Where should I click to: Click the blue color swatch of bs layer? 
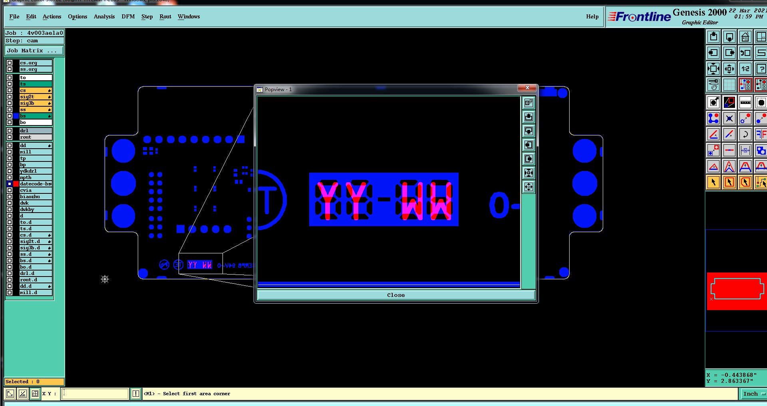pos(16,116)
